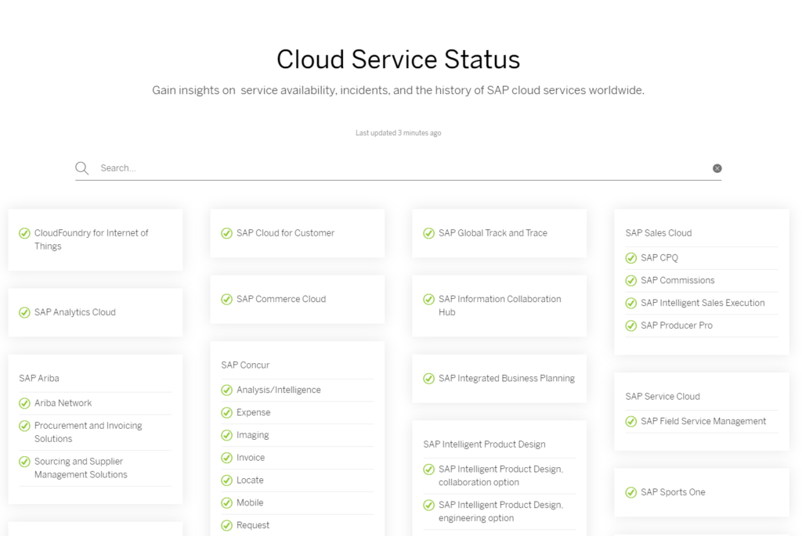
Task: Click the Expense status check icon
Action: 226,413
